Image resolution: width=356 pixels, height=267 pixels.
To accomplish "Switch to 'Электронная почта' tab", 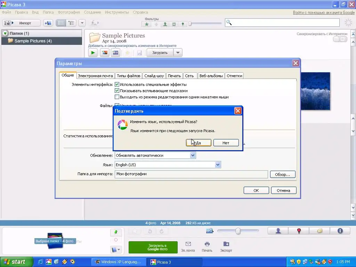I will click(95, 76).
